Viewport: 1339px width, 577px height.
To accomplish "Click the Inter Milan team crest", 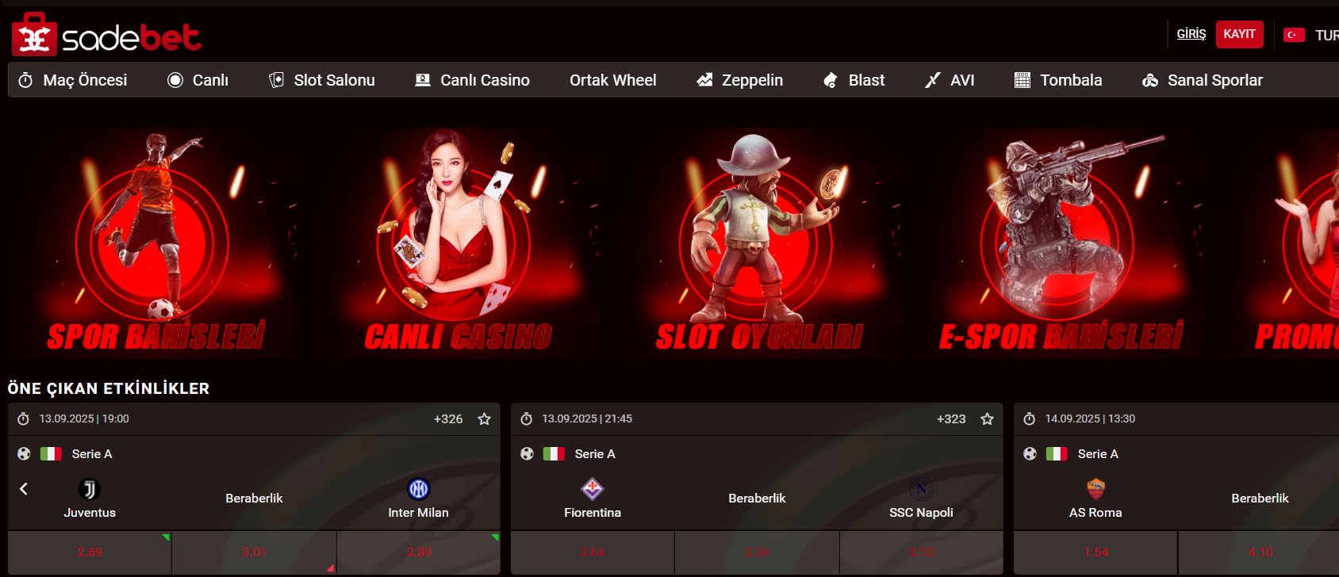I will (x=418, y=489).
